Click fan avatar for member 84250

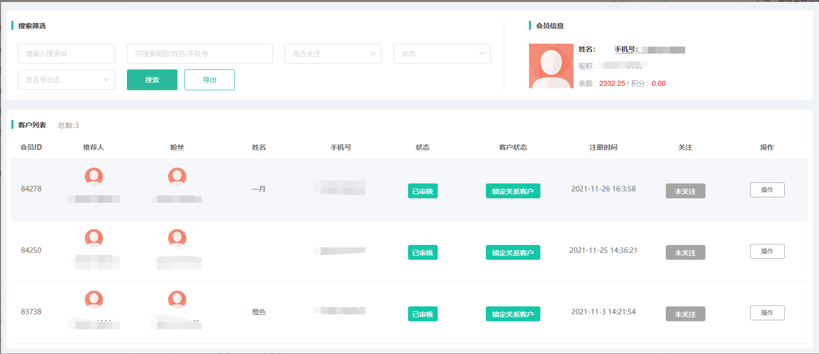click(177, 238)
